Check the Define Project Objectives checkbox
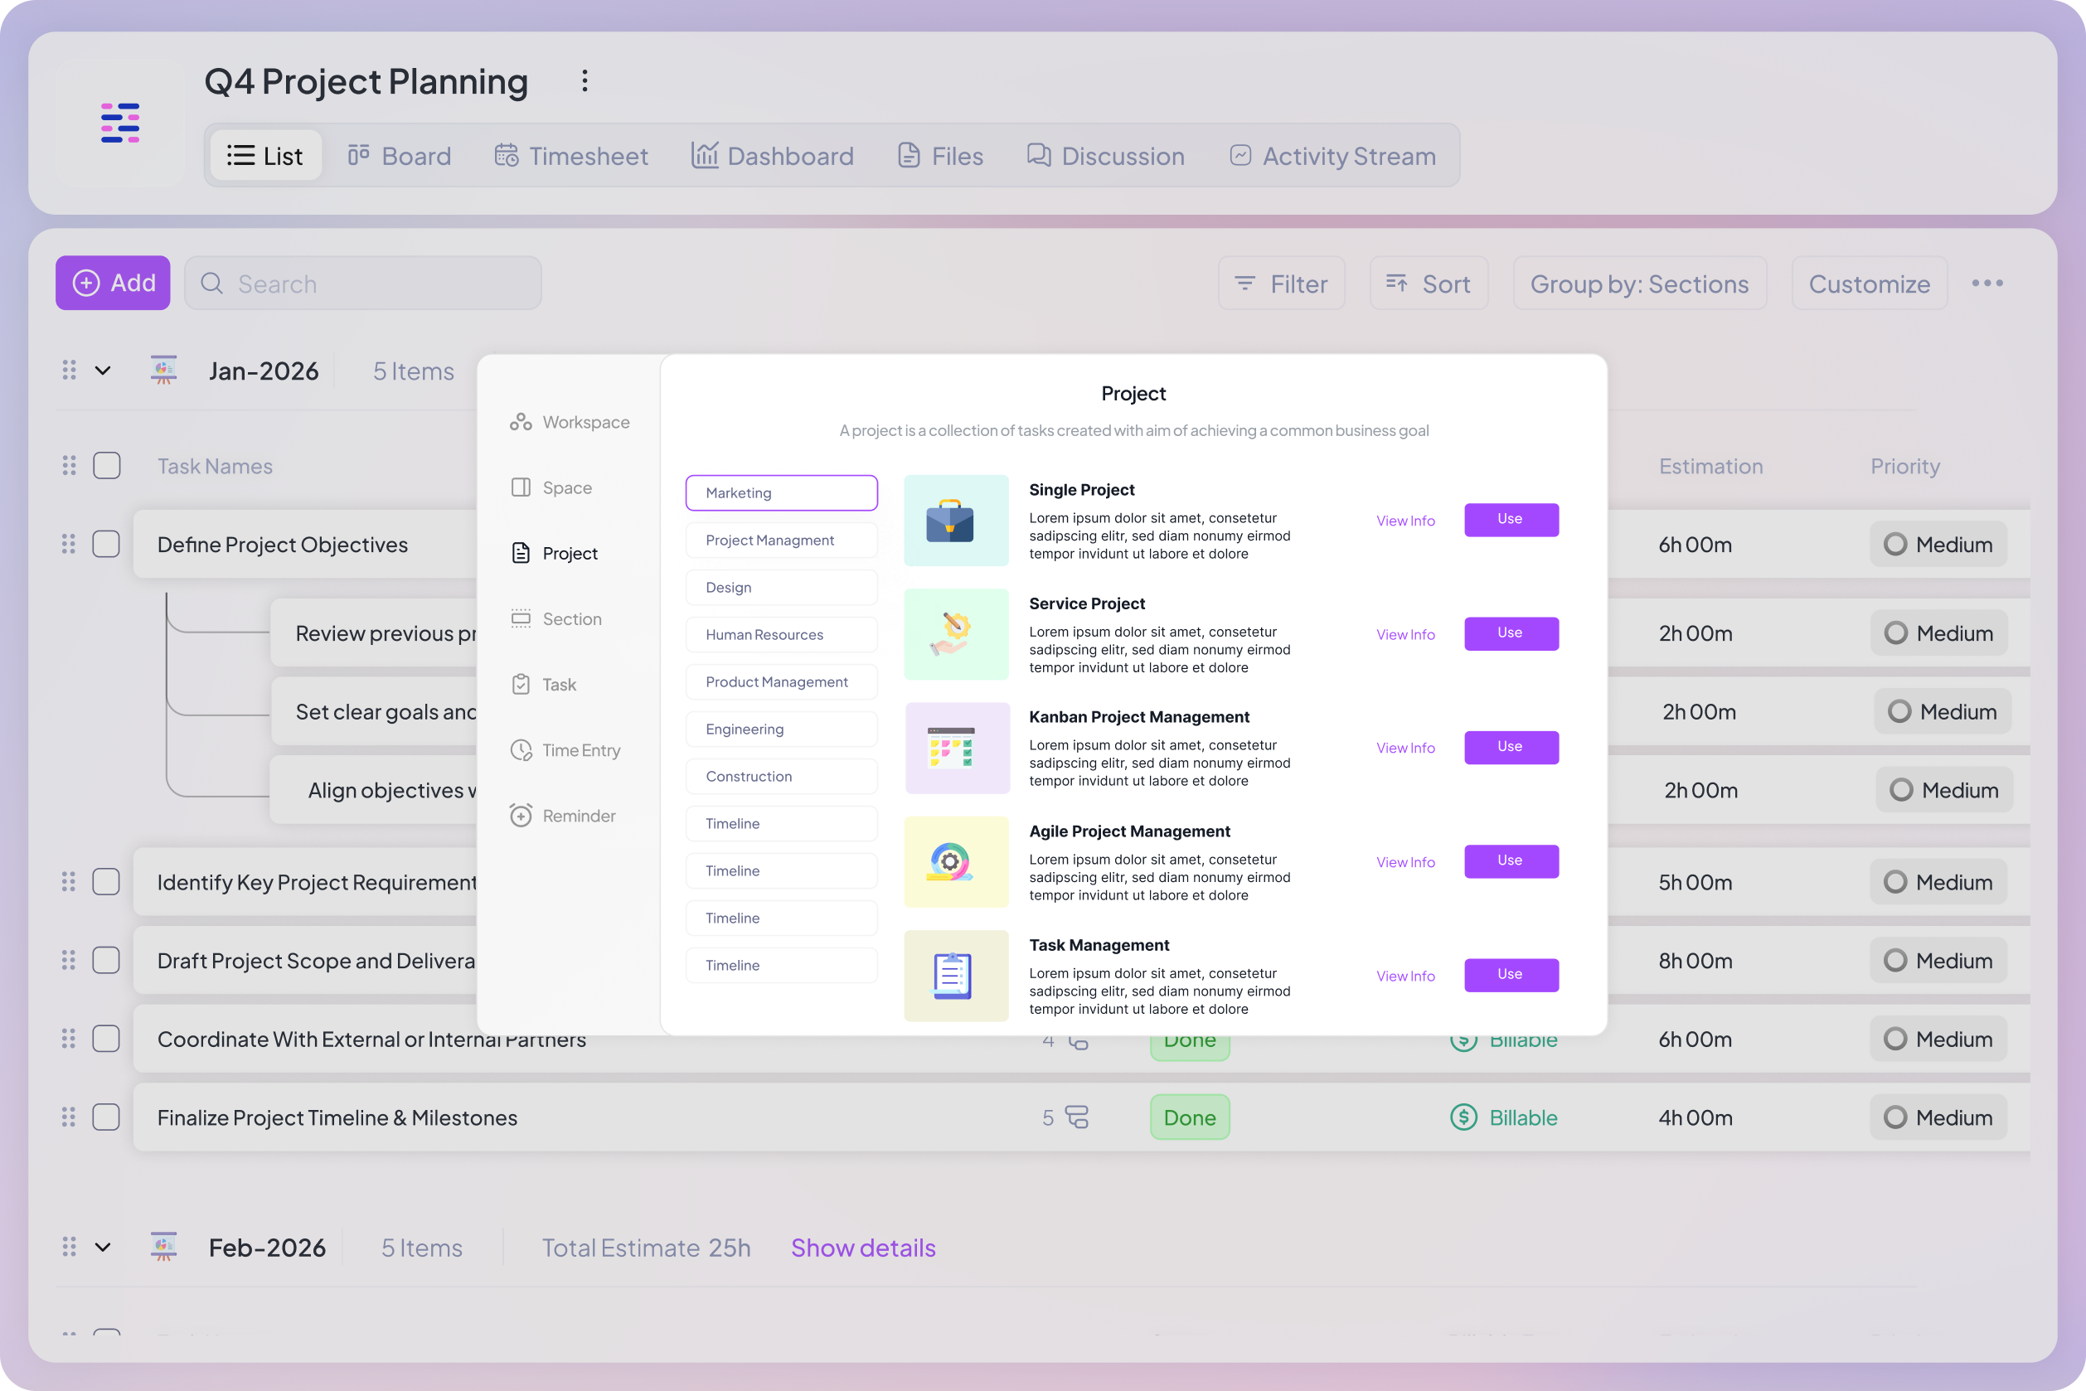The height and width of the screenshot is (1391, 2086). pyautogui.click(x=106, y=544)
